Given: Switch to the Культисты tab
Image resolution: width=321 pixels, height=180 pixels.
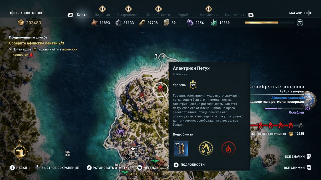Looking at the screenshot, I should coord(234,15).
